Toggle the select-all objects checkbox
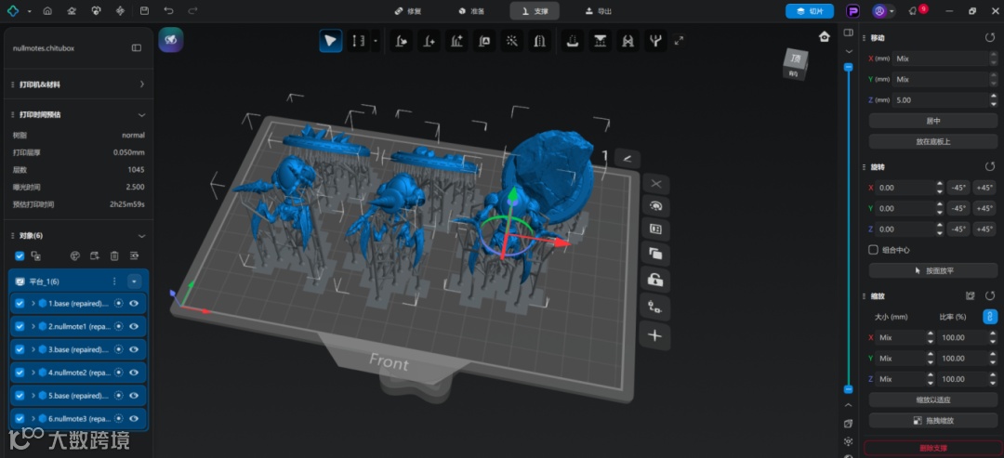 20,255
